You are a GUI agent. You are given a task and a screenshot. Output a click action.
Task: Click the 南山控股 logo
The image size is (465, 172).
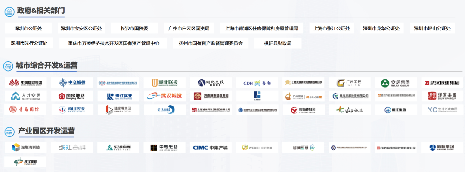[x=72, y=110]
